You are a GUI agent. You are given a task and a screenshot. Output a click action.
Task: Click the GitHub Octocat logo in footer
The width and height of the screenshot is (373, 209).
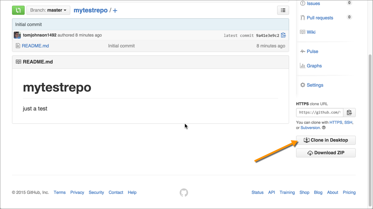tap(184, 193)
